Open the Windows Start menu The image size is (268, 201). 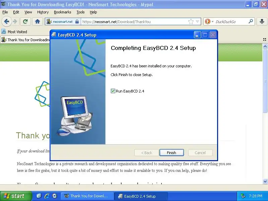coord(16,196)
